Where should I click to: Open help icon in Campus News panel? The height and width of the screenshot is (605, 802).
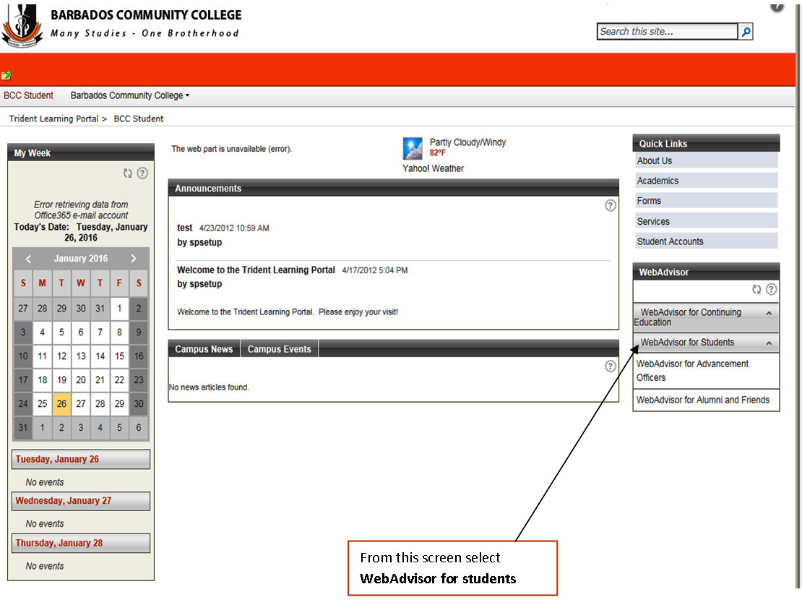click(x=611, y=366)
